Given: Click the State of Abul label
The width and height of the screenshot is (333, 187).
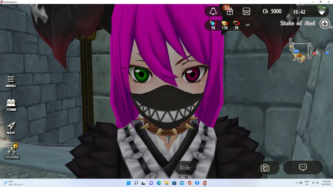Looking at the screenshot, I should (x=297, y=23).
